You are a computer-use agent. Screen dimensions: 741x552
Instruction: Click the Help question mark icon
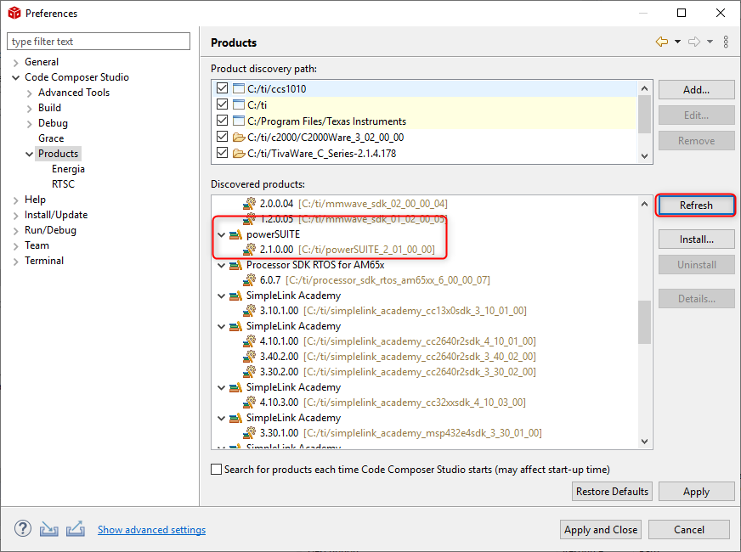(23, 528)
